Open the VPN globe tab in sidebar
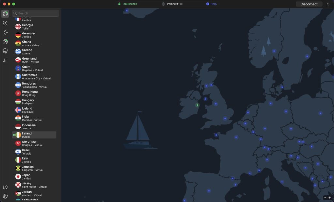 coord(5,14)
